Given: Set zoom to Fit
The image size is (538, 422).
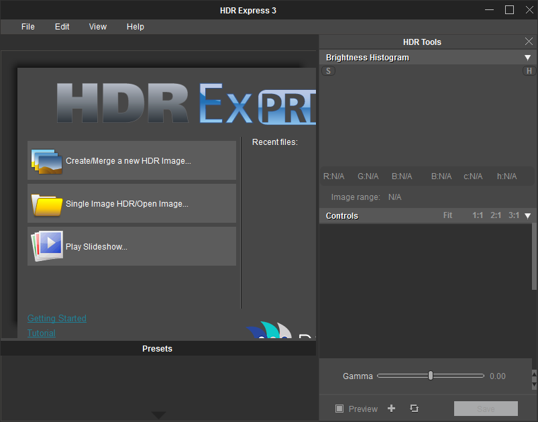Looking at the screenshot, I should pos(447,215).
